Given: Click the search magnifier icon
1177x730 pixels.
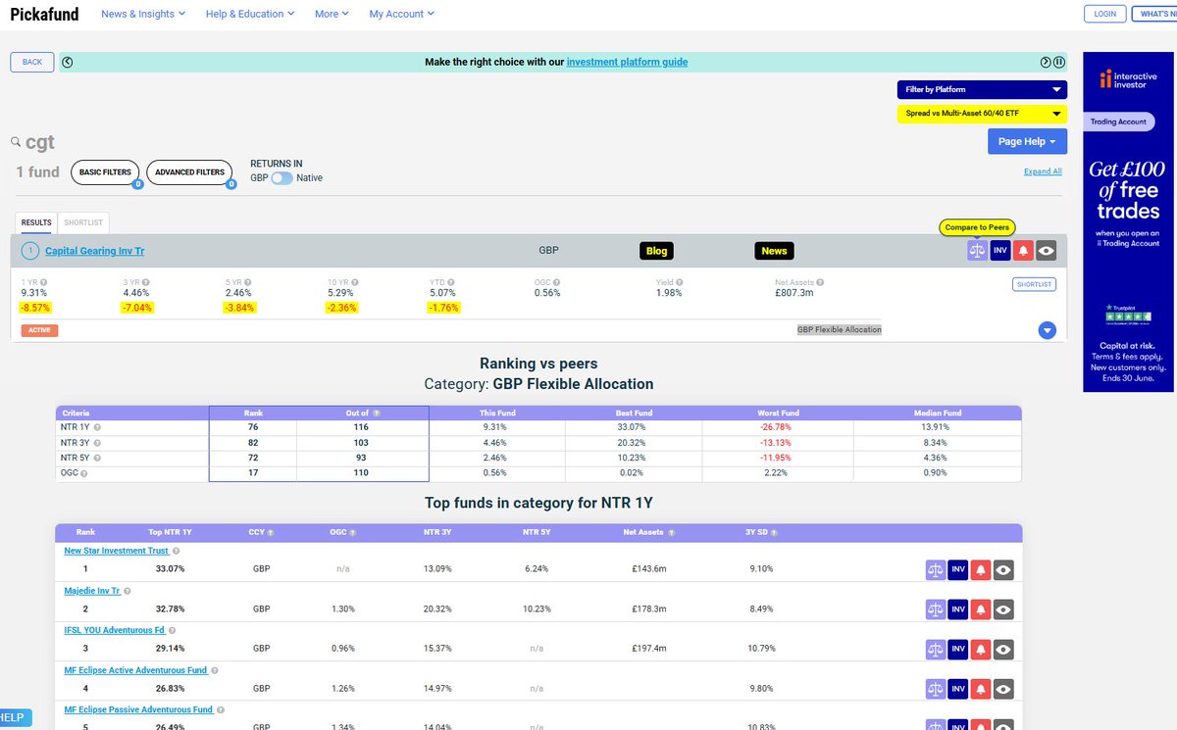Looking at the screenshot, I should [16, 142].
